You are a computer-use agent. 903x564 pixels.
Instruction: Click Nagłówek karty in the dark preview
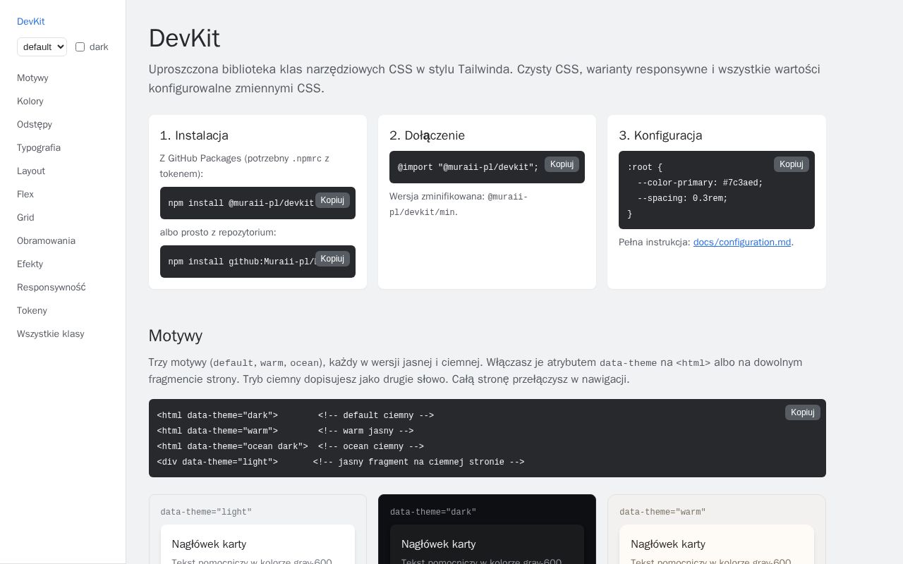click(x=439, y=544)
